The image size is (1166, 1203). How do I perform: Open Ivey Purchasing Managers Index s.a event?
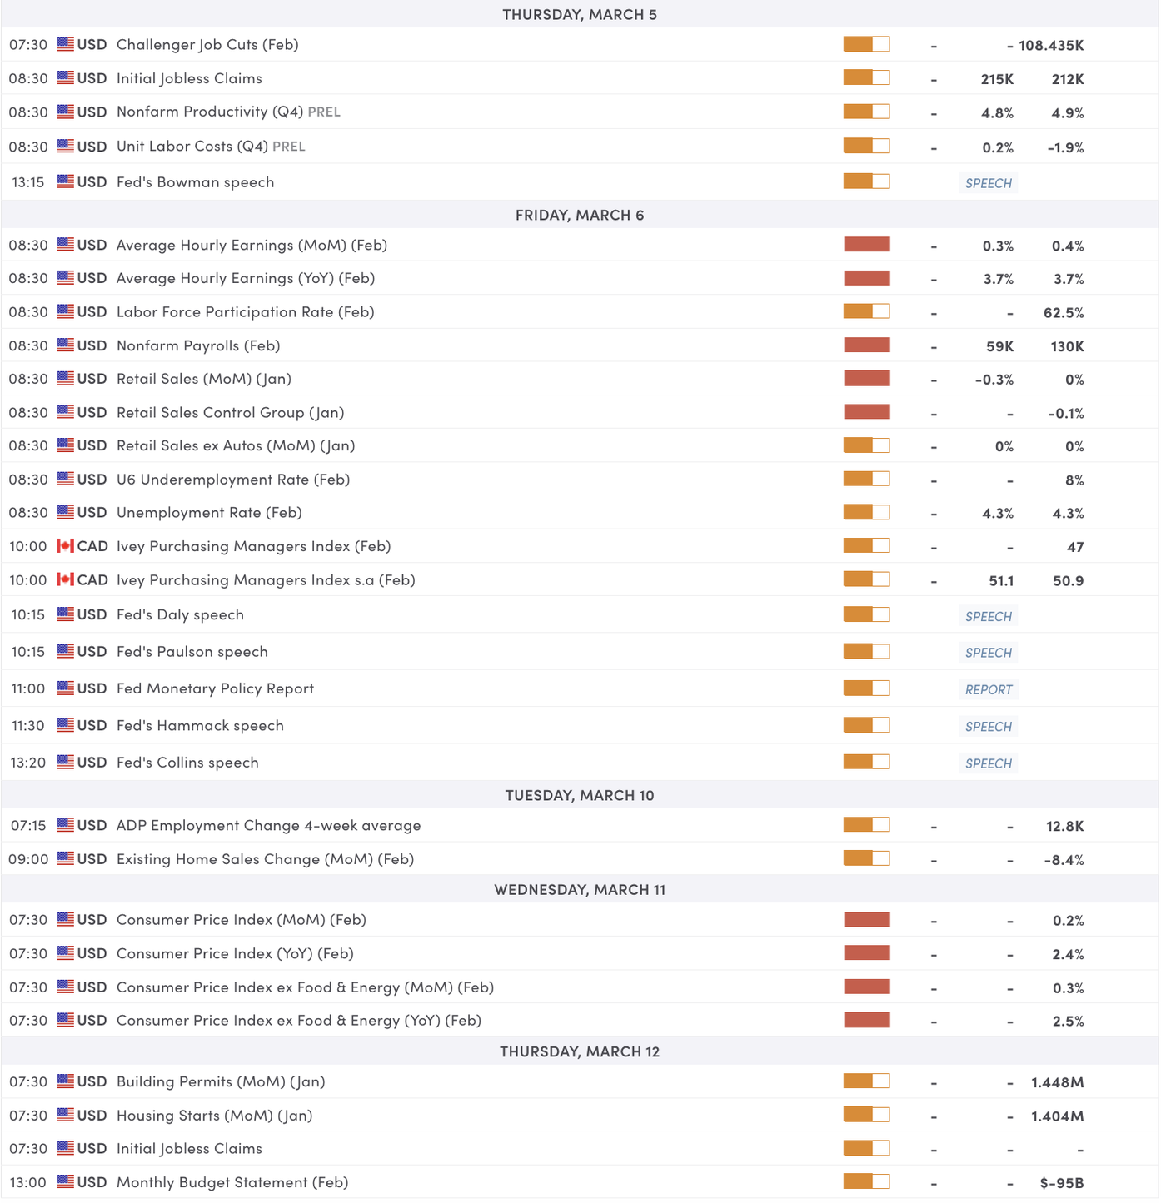pos(266,580)
